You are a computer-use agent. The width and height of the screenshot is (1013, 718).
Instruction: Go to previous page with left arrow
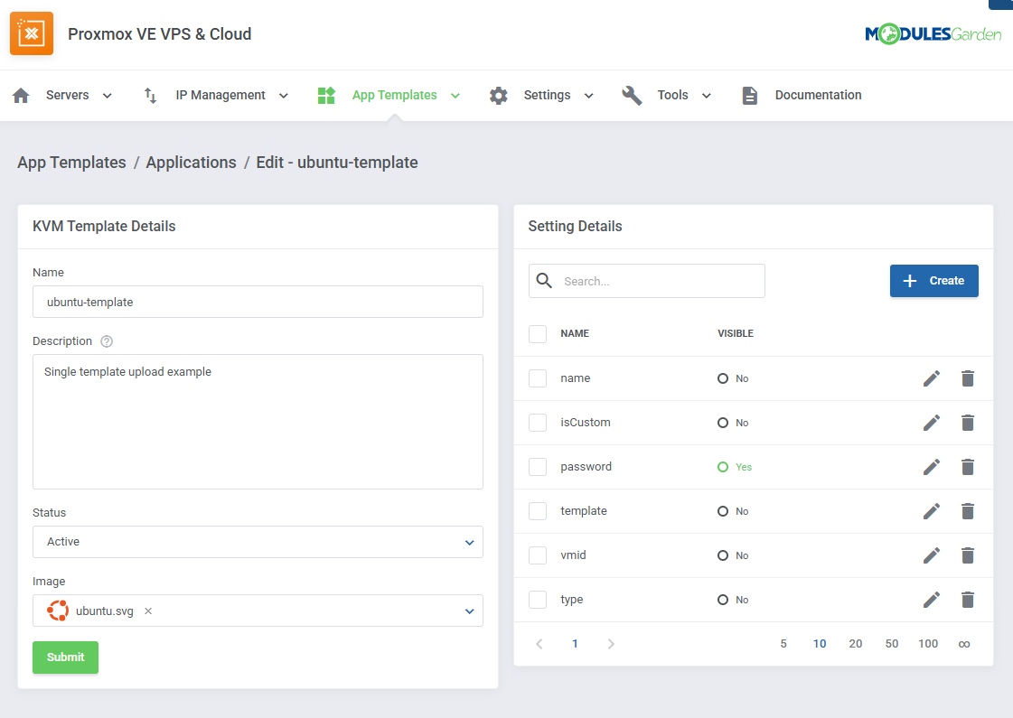tap(539, 644)
